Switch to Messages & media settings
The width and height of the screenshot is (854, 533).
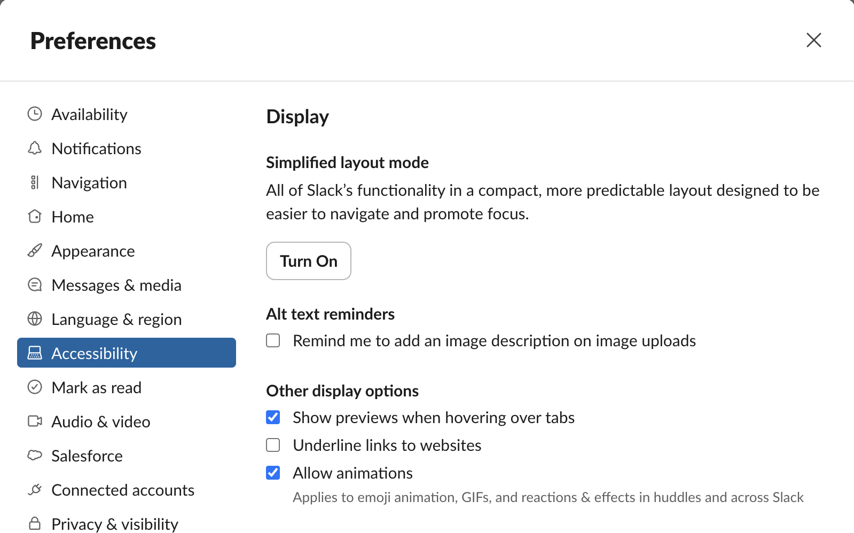coord(127,285)
